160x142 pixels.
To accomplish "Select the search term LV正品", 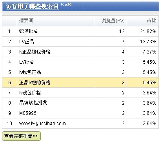I will click(27, 42).
